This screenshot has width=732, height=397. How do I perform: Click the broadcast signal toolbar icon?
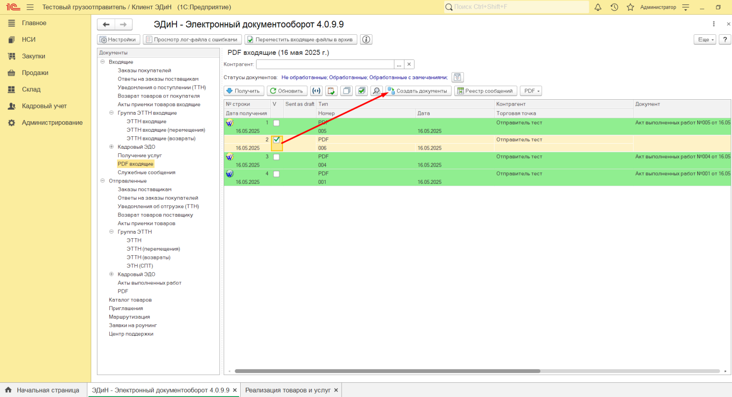coord(316,91)
